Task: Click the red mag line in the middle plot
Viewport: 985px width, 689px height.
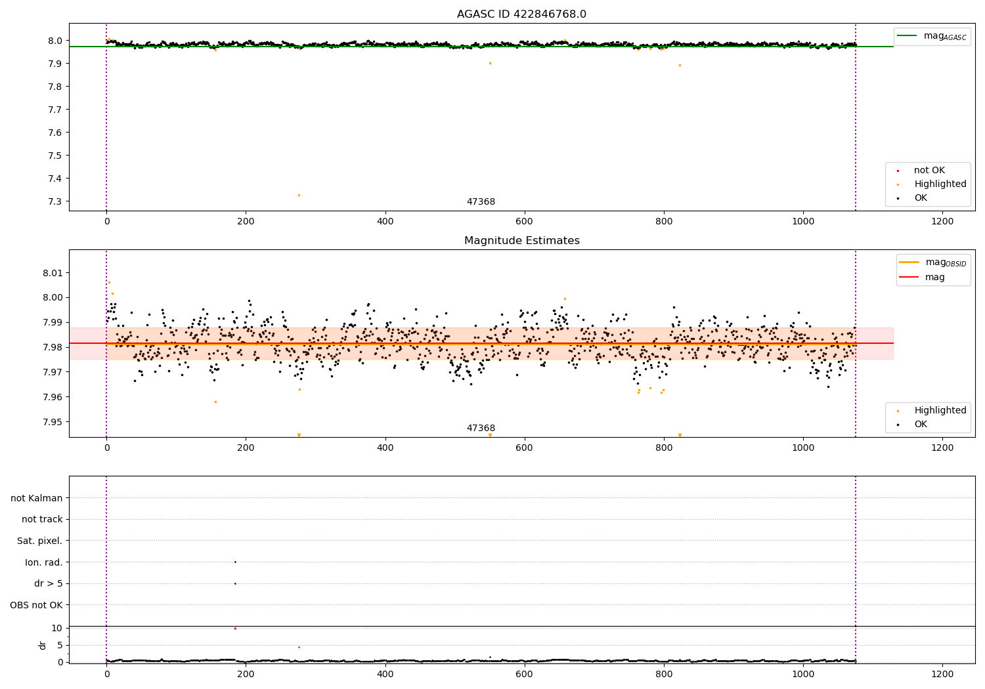Action: [481, 343]
